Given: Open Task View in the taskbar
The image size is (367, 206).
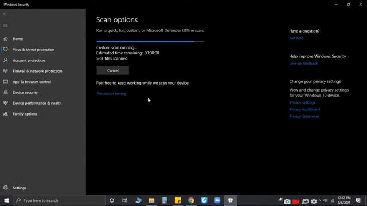Looking at the screenshot, I should point(124,200).
